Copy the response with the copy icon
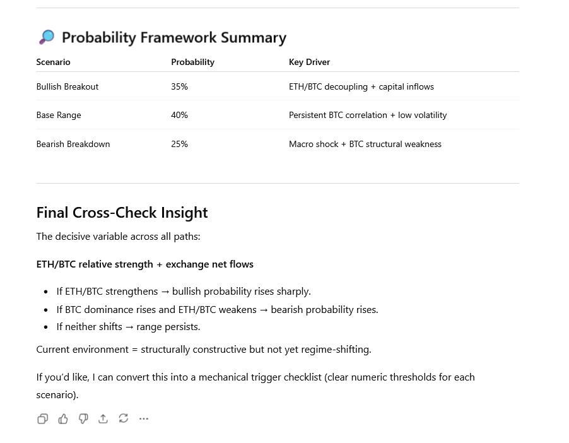 (42, 418)
